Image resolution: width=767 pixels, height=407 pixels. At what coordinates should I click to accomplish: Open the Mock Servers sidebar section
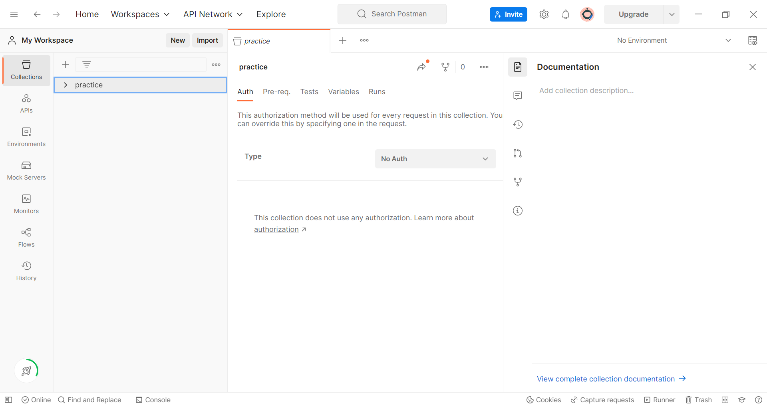click(26, 171)
